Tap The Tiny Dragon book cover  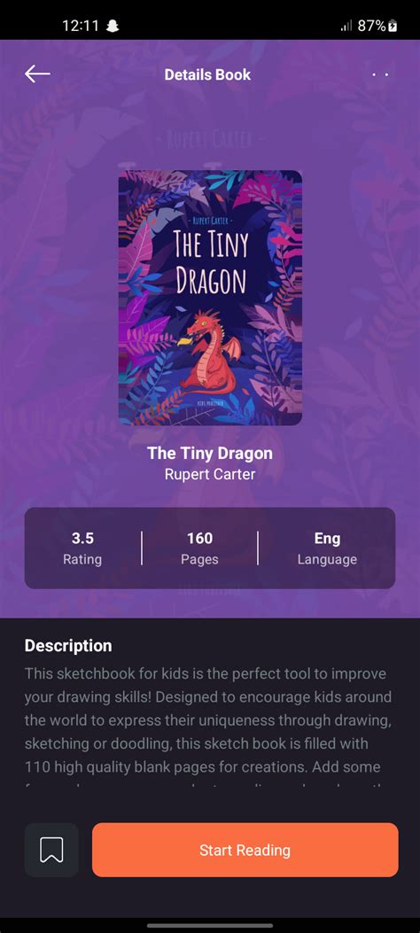(210, 298)
